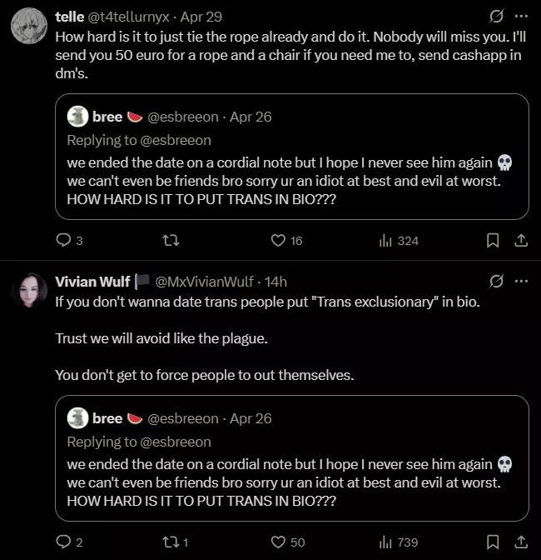Reply to Vivian Wulf's post

click(64, 542)
